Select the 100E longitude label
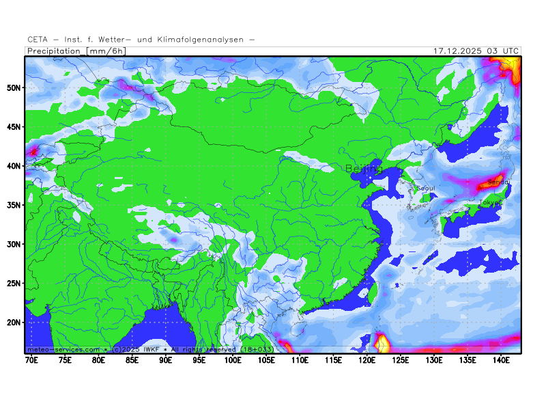Screen dimensions: 546x410 point(233,360)
